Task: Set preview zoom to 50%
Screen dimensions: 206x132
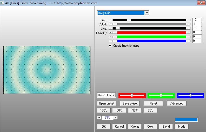Action: [x=119, y=110]
